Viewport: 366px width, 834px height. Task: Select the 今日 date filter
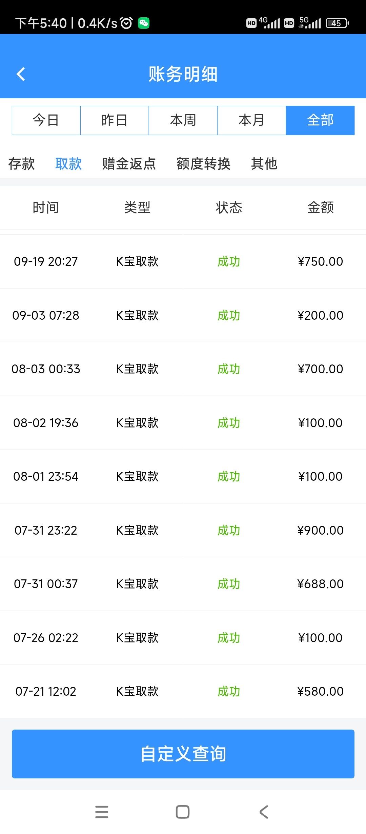pos(46,120)
